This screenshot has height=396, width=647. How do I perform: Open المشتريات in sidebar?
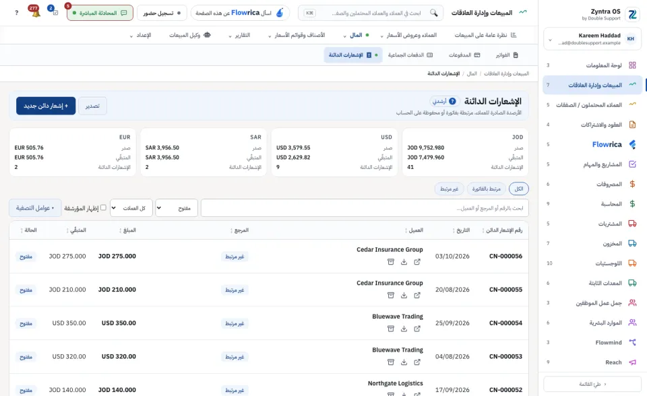(x=592, y=224)
